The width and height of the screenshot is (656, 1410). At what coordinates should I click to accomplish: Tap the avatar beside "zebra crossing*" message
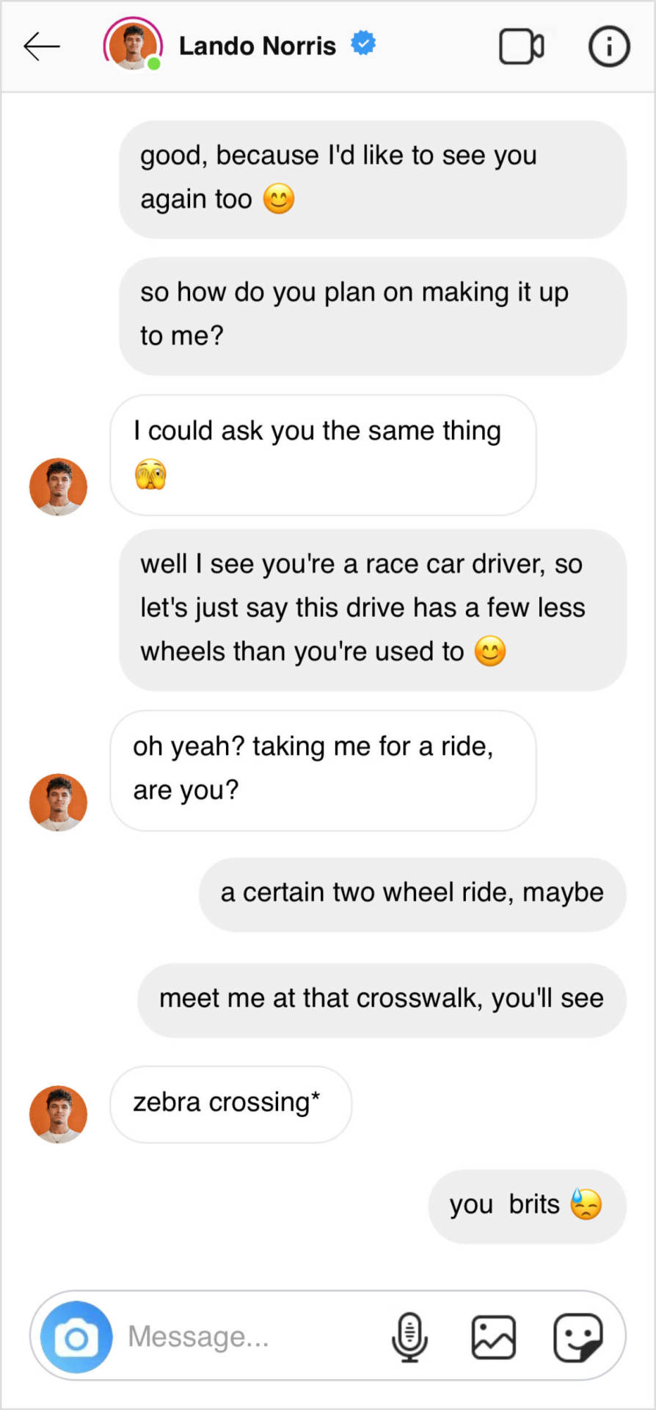tap(58, 1114)
